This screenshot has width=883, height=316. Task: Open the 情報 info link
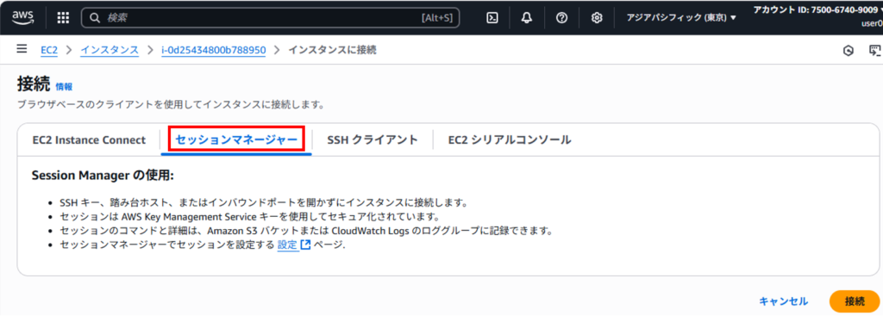pyautogui.click(x=64, y=87)
